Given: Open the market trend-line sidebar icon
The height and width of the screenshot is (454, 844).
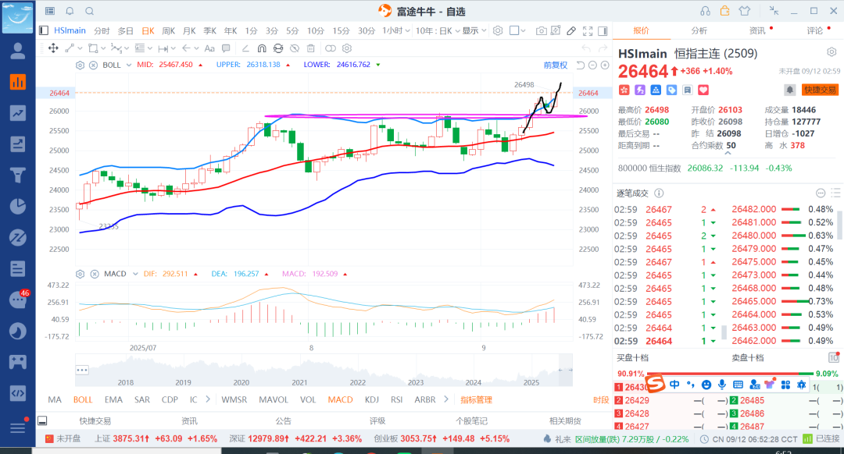Looking at the screenshot, I should coord(18,113).
